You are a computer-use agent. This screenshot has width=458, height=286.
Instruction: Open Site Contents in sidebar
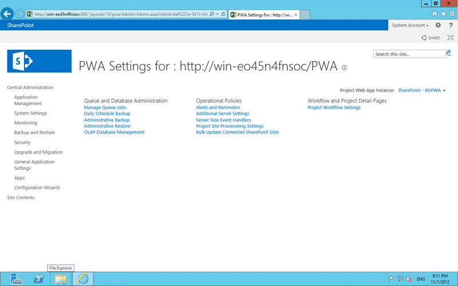coord(21,197)
